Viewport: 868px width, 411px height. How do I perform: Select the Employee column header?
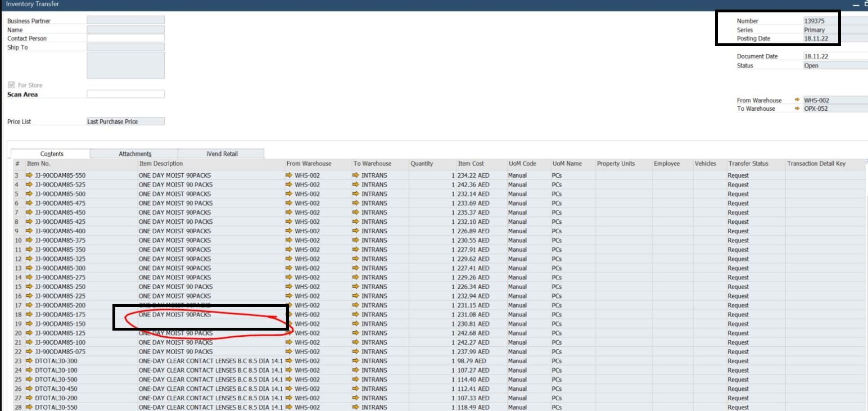(672, 164)
